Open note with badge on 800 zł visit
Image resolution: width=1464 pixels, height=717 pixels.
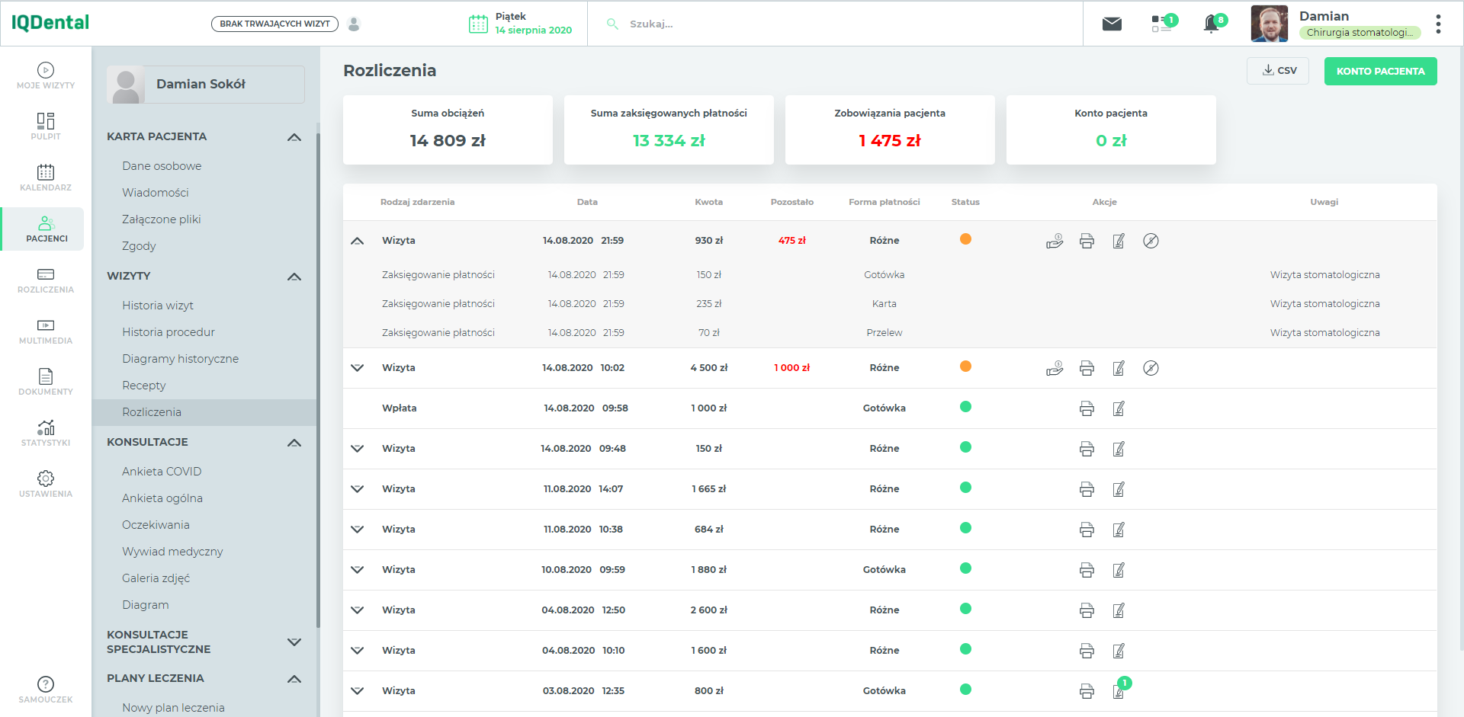1119,690
